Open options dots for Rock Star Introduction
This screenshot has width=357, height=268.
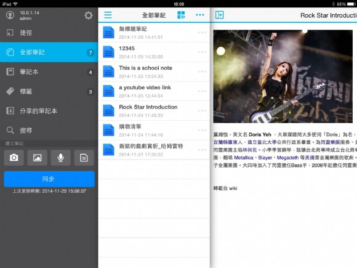(202, 111)
